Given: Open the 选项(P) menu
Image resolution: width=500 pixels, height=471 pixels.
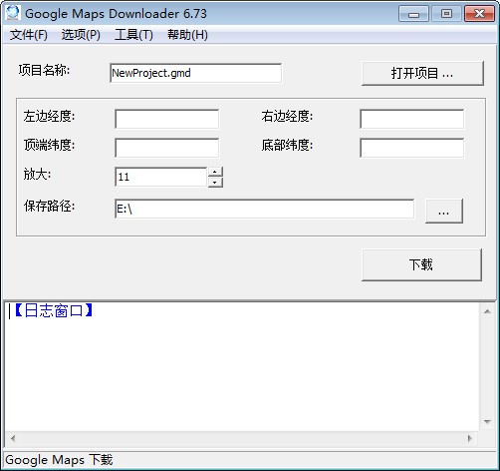Looking at the screenshot, I should (x=81, y=35).
